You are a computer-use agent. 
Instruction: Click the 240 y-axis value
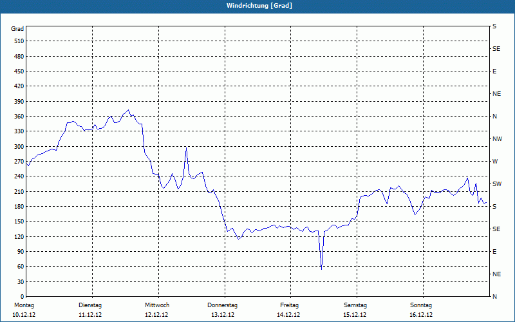click(19, 176)
